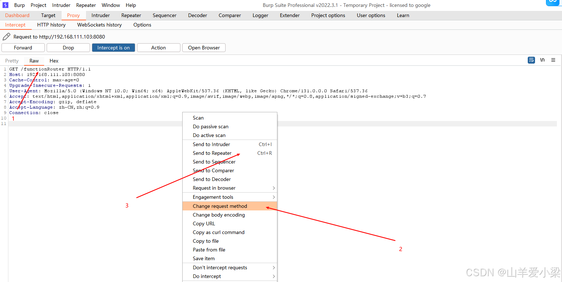
Task: Select the Intercept sub-tab
Action: [15, 25]
